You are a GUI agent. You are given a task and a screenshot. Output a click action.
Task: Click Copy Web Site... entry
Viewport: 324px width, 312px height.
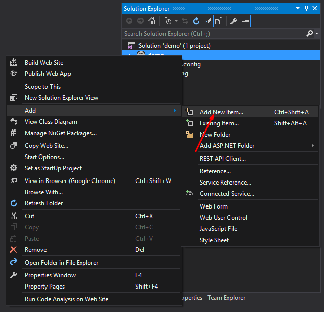[94, 146]
